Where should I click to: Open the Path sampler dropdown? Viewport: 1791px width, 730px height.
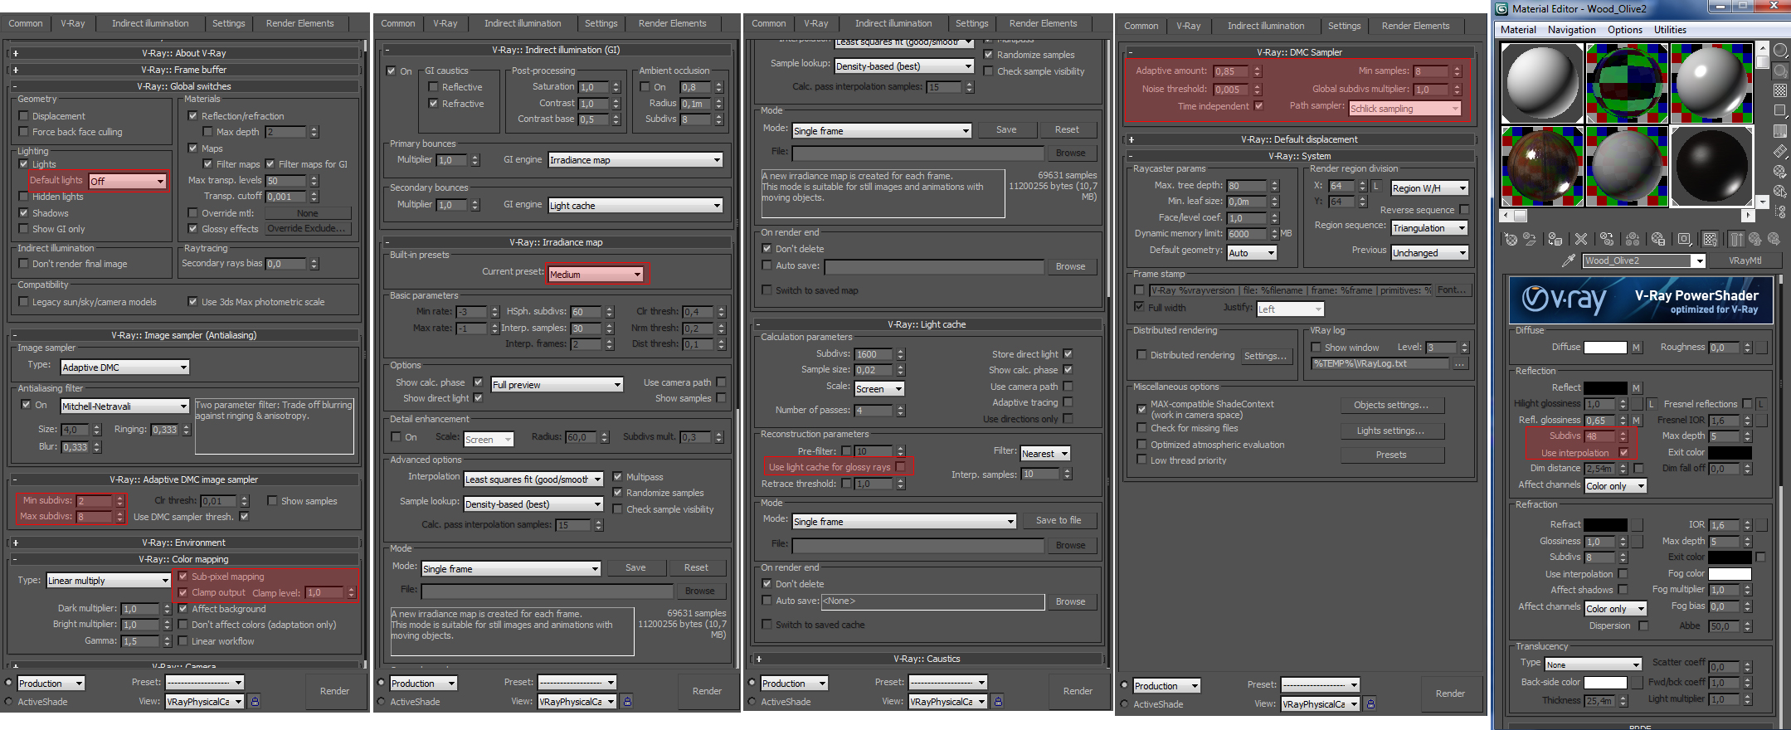[x=1404, y=109]
